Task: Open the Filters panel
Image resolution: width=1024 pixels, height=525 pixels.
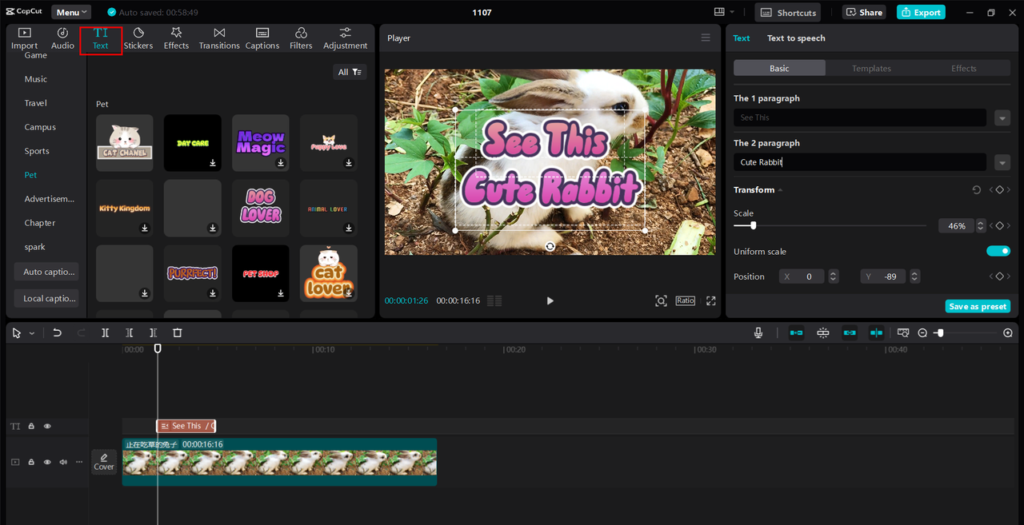Action: point(301,38)
